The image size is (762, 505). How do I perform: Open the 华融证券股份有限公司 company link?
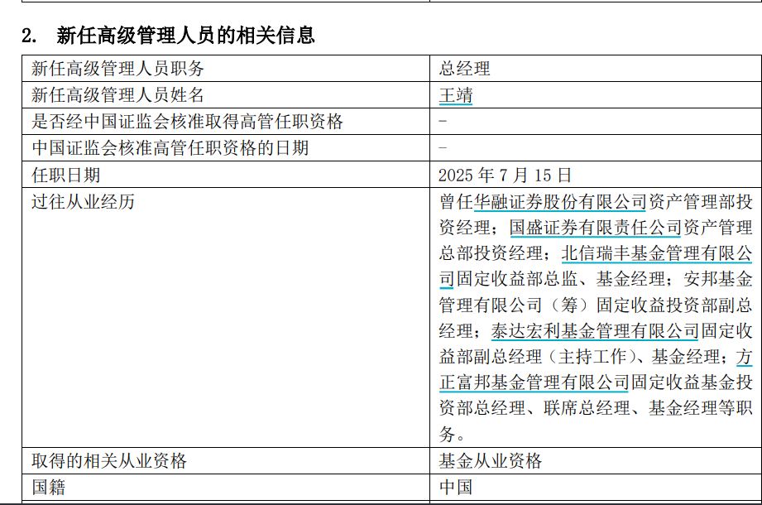tap(560, 202)
